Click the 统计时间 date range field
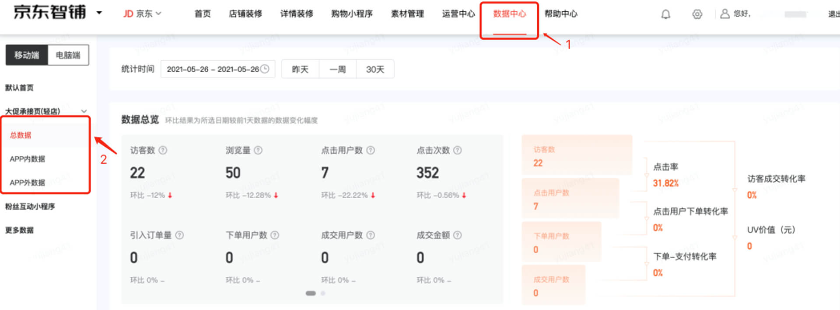 click(x=217, y=69)
